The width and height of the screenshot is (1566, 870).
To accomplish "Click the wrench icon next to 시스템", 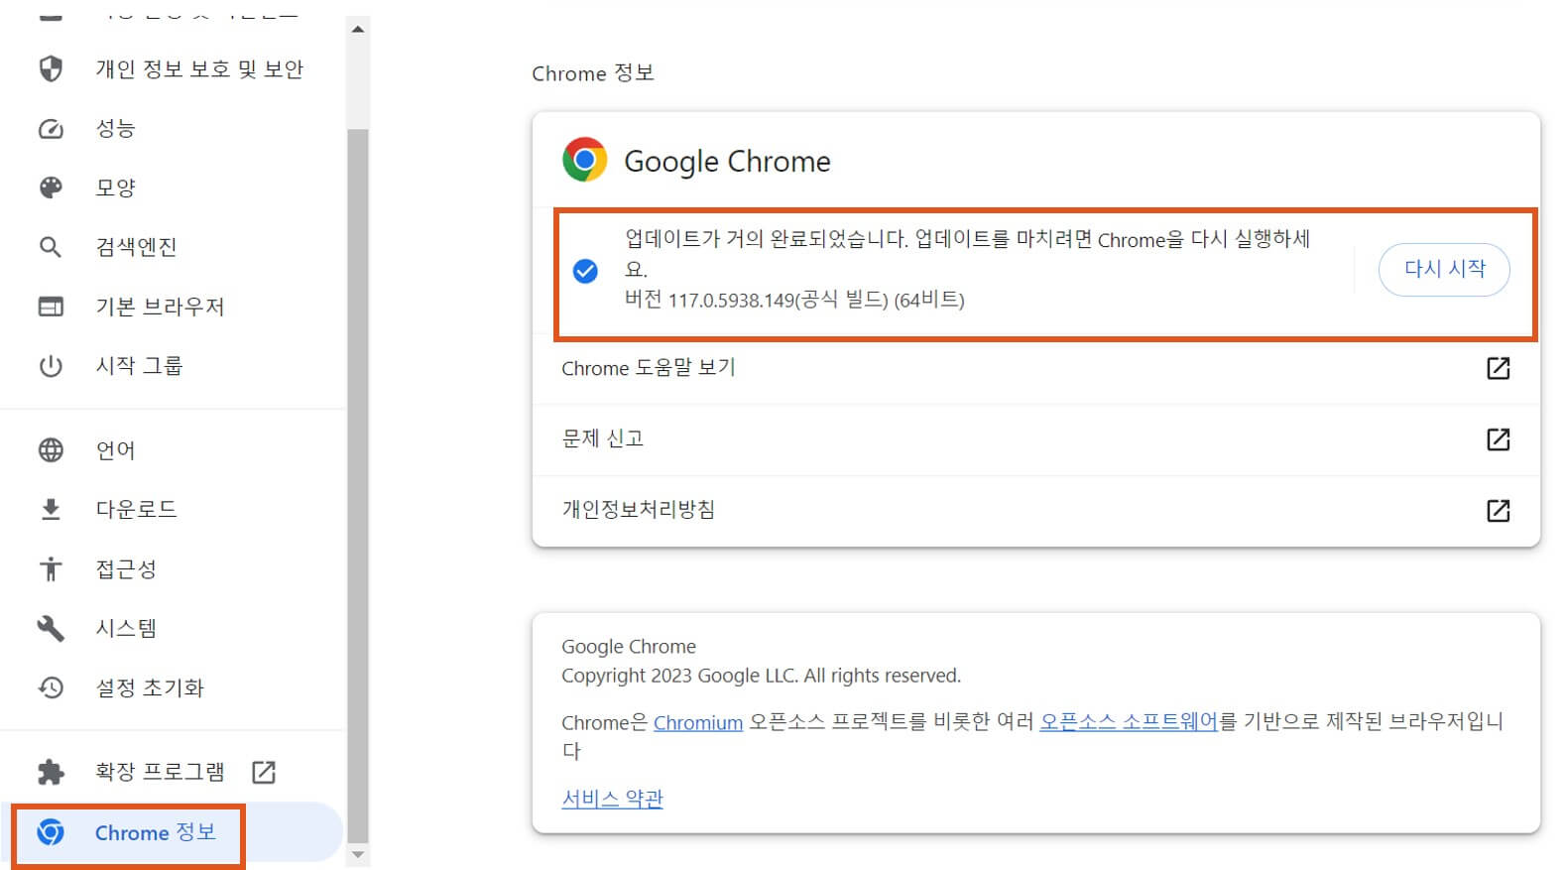I will tap(51, 628).
